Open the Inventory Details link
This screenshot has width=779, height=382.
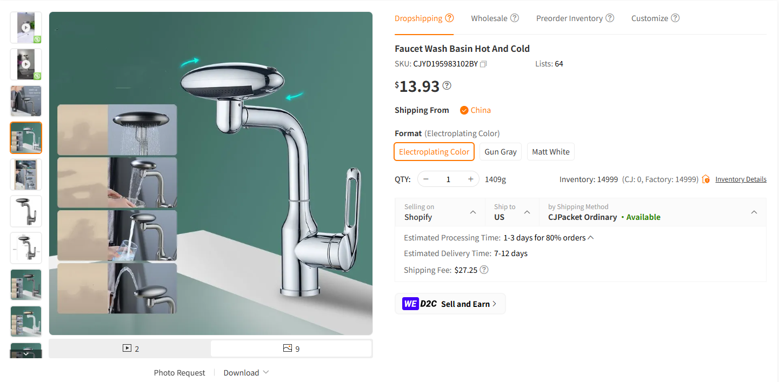741,179
